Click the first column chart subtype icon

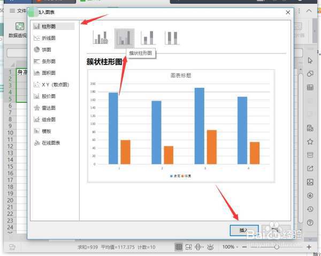101,37
